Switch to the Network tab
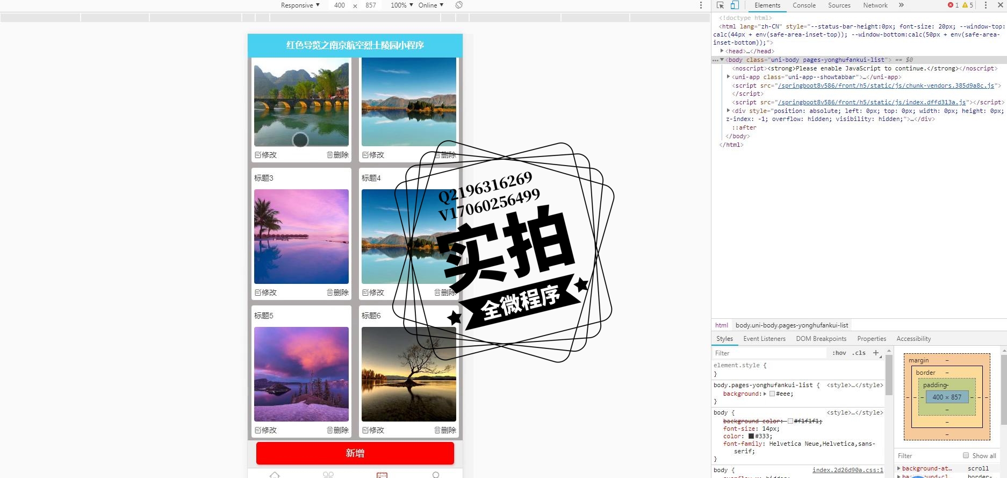The width and height of the screenshot is (1007, 478). [x=875, y=5]
